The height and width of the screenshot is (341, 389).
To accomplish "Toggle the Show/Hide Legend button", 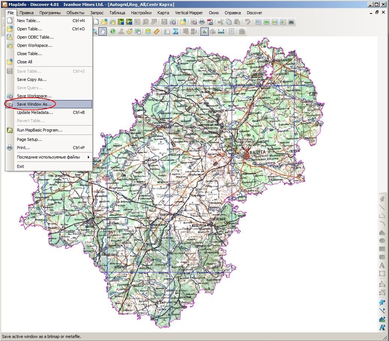I will coord(167,31).
